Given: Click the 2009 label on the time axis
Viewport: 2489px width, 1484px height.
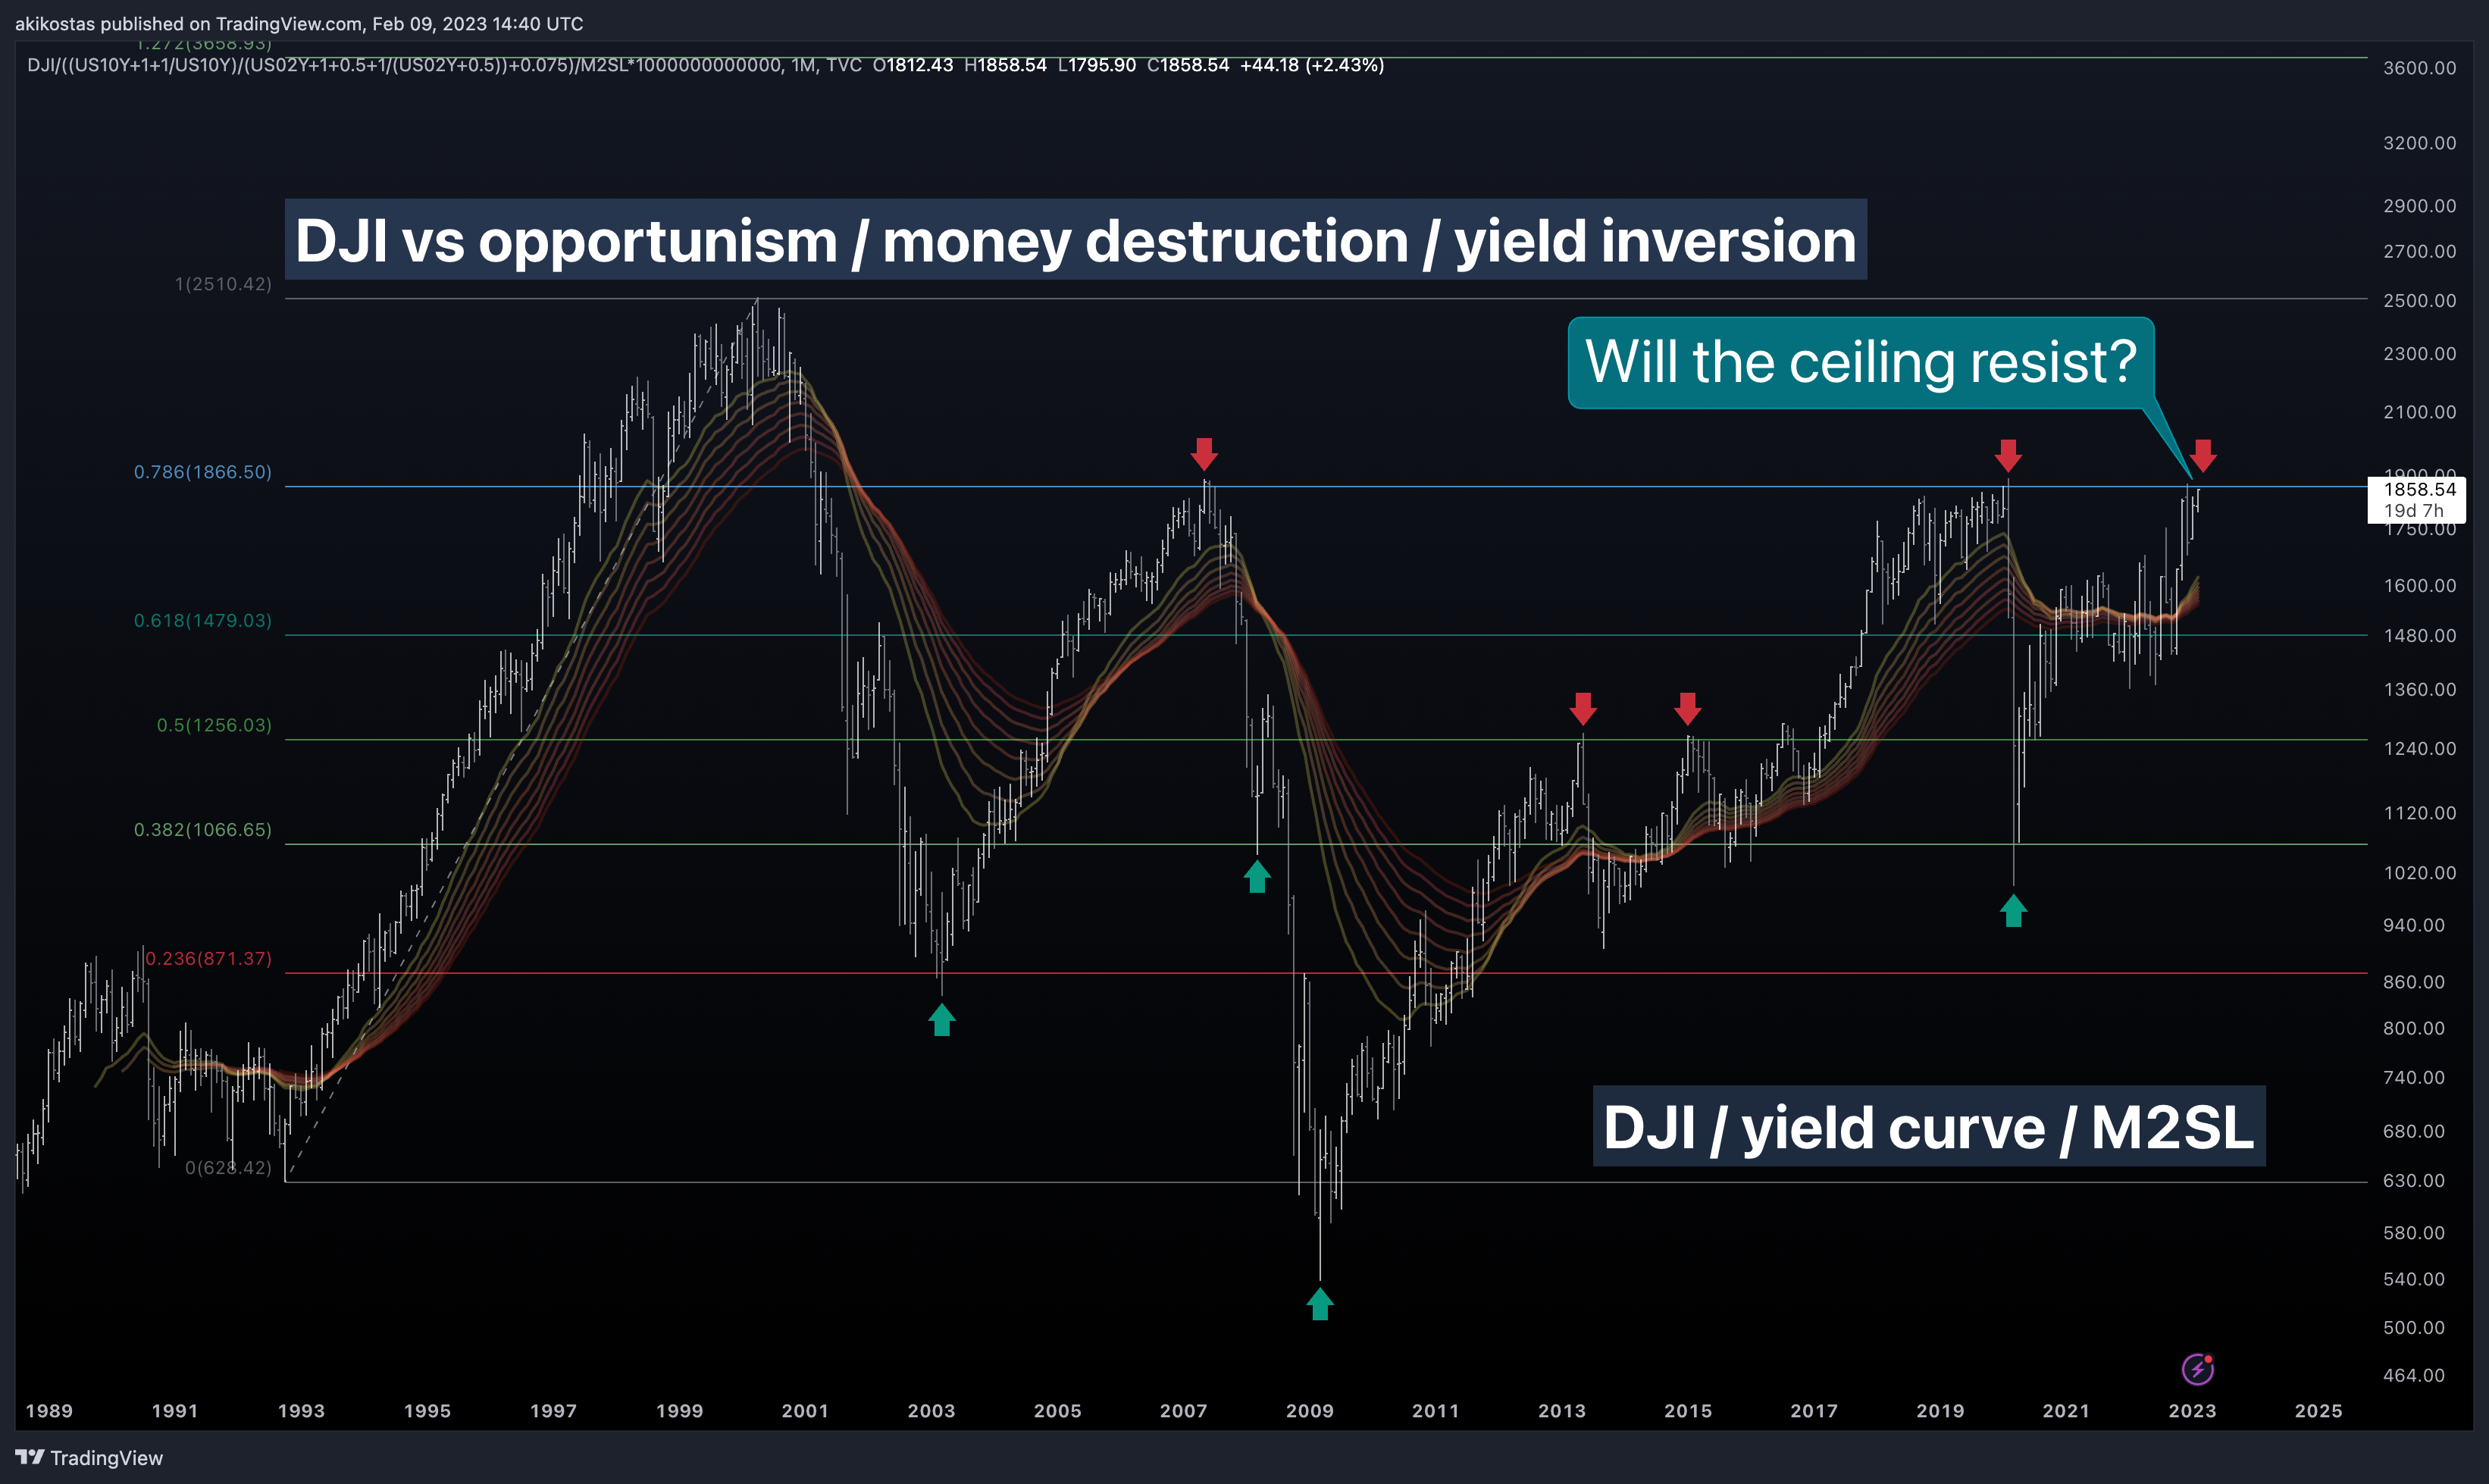Looking at the screenshot, I should click(x=1309, y=1411).
